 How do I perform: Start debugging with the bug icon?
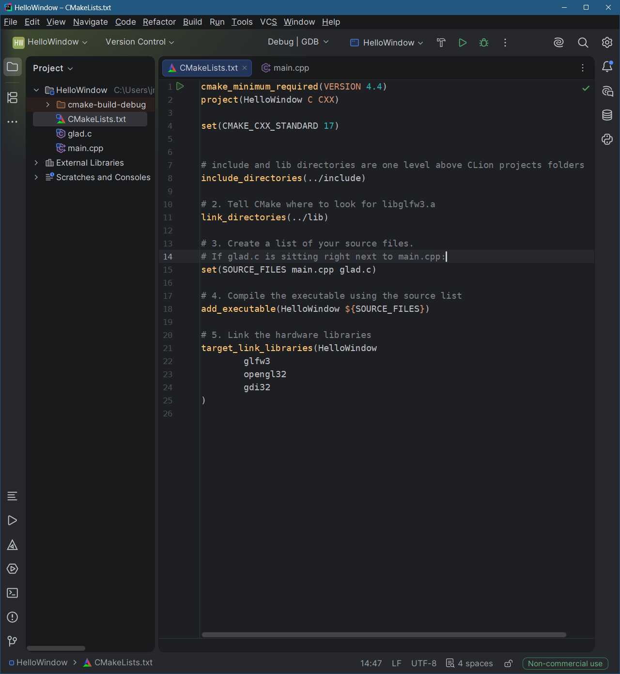tap(484, 43)
